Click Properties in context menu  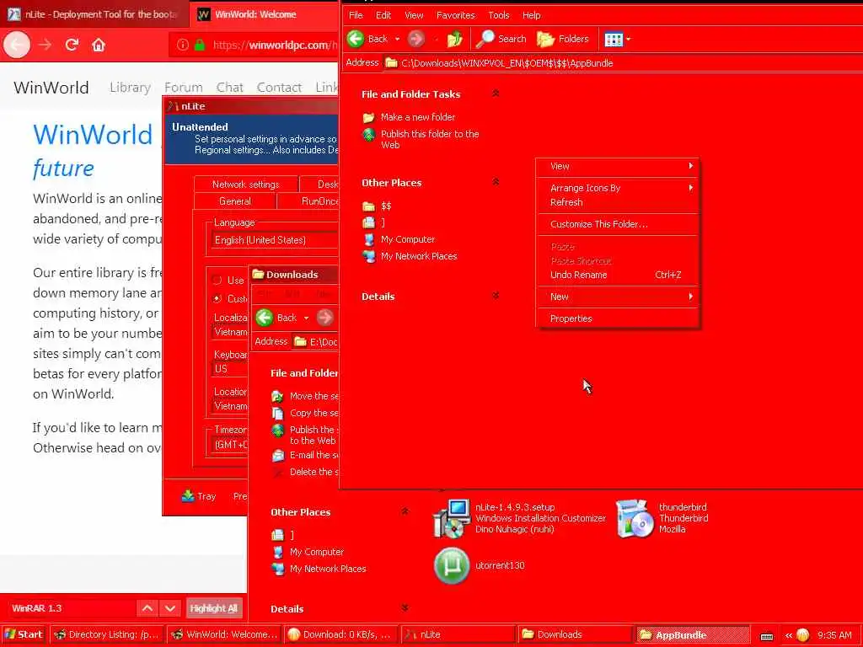point(618,318)
